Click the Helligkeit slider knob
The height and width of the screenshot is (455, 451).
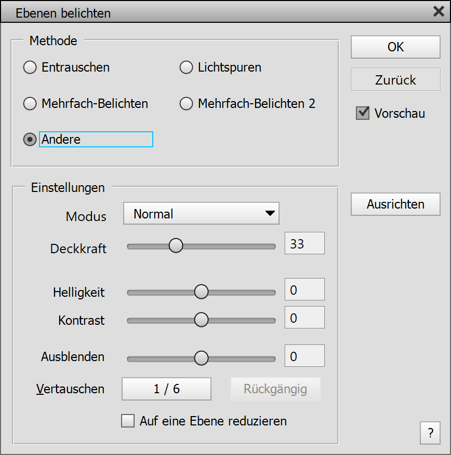click(201, 292)
